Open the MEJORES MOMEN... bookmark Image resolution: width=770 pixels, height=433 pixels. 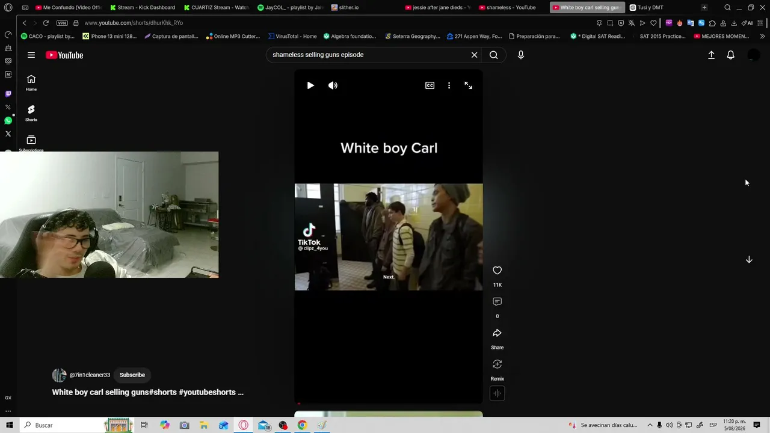point(721,36)
